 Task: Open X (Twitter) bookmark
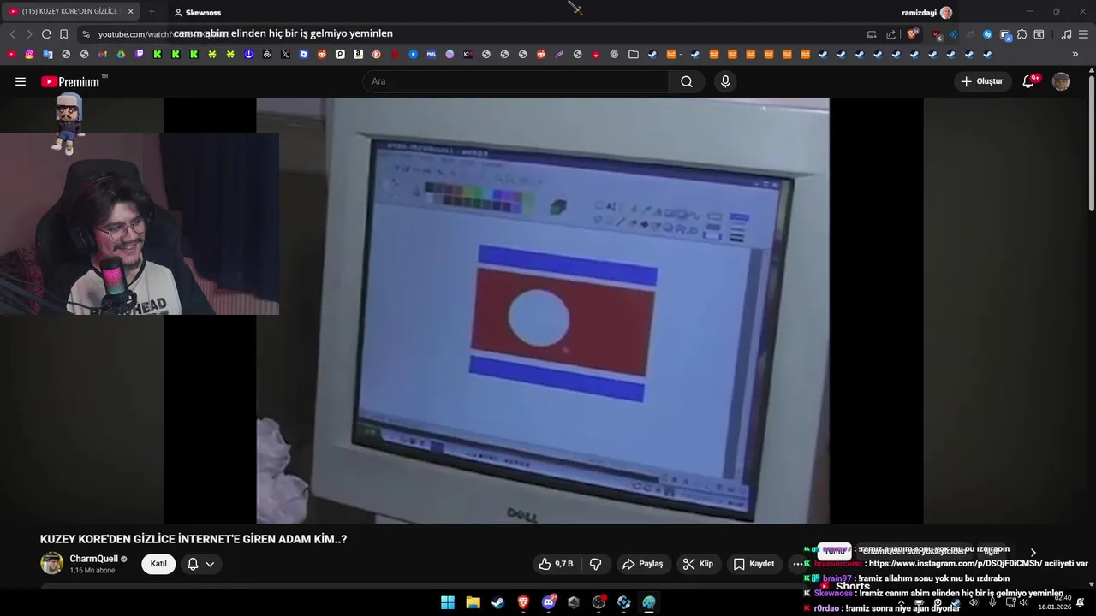pyautogui.click(x=285, y=54)
